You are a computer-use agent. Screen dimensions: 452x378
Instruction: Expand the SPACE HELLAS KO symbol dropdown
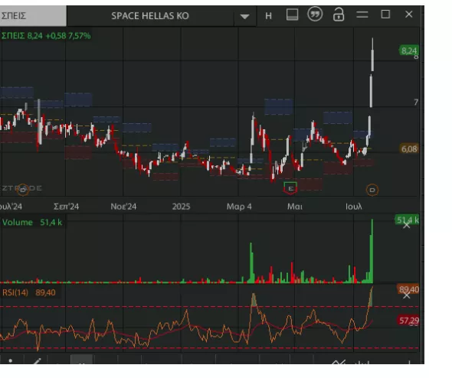pyautogui.click(x=244, y=16)
